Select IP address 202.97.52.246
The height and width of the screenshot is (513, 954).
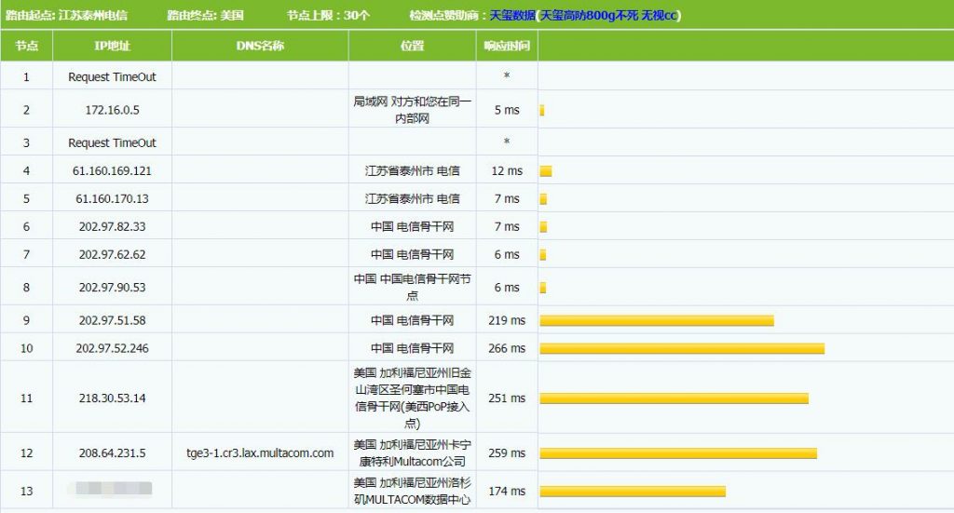(112, 348)
